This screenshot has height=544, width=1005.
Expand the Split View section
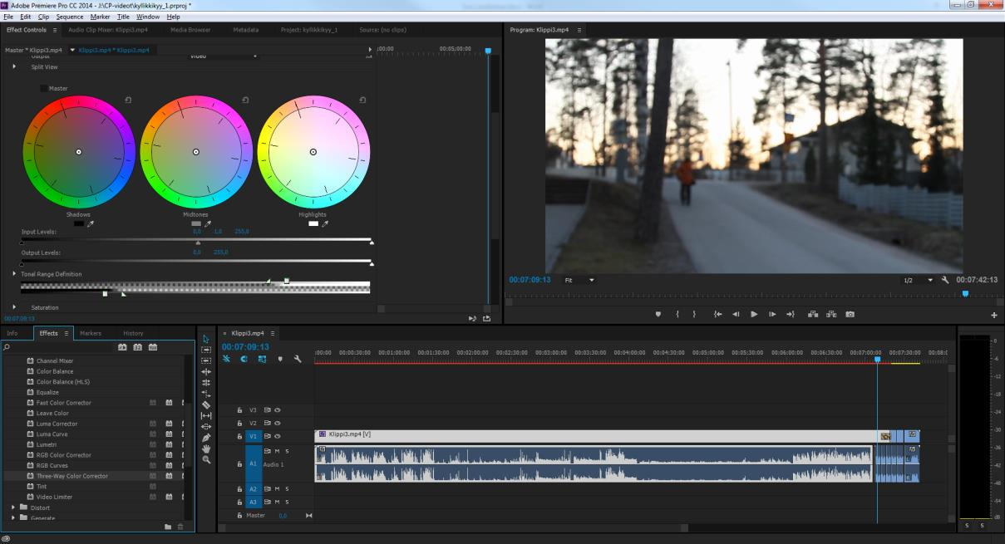coord(14,66)
